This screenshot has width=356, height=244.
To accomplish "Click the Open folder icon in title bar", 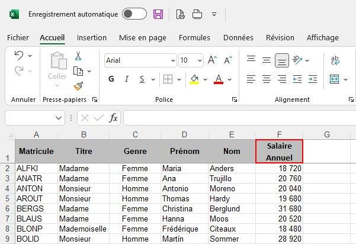I will [197, 14].
